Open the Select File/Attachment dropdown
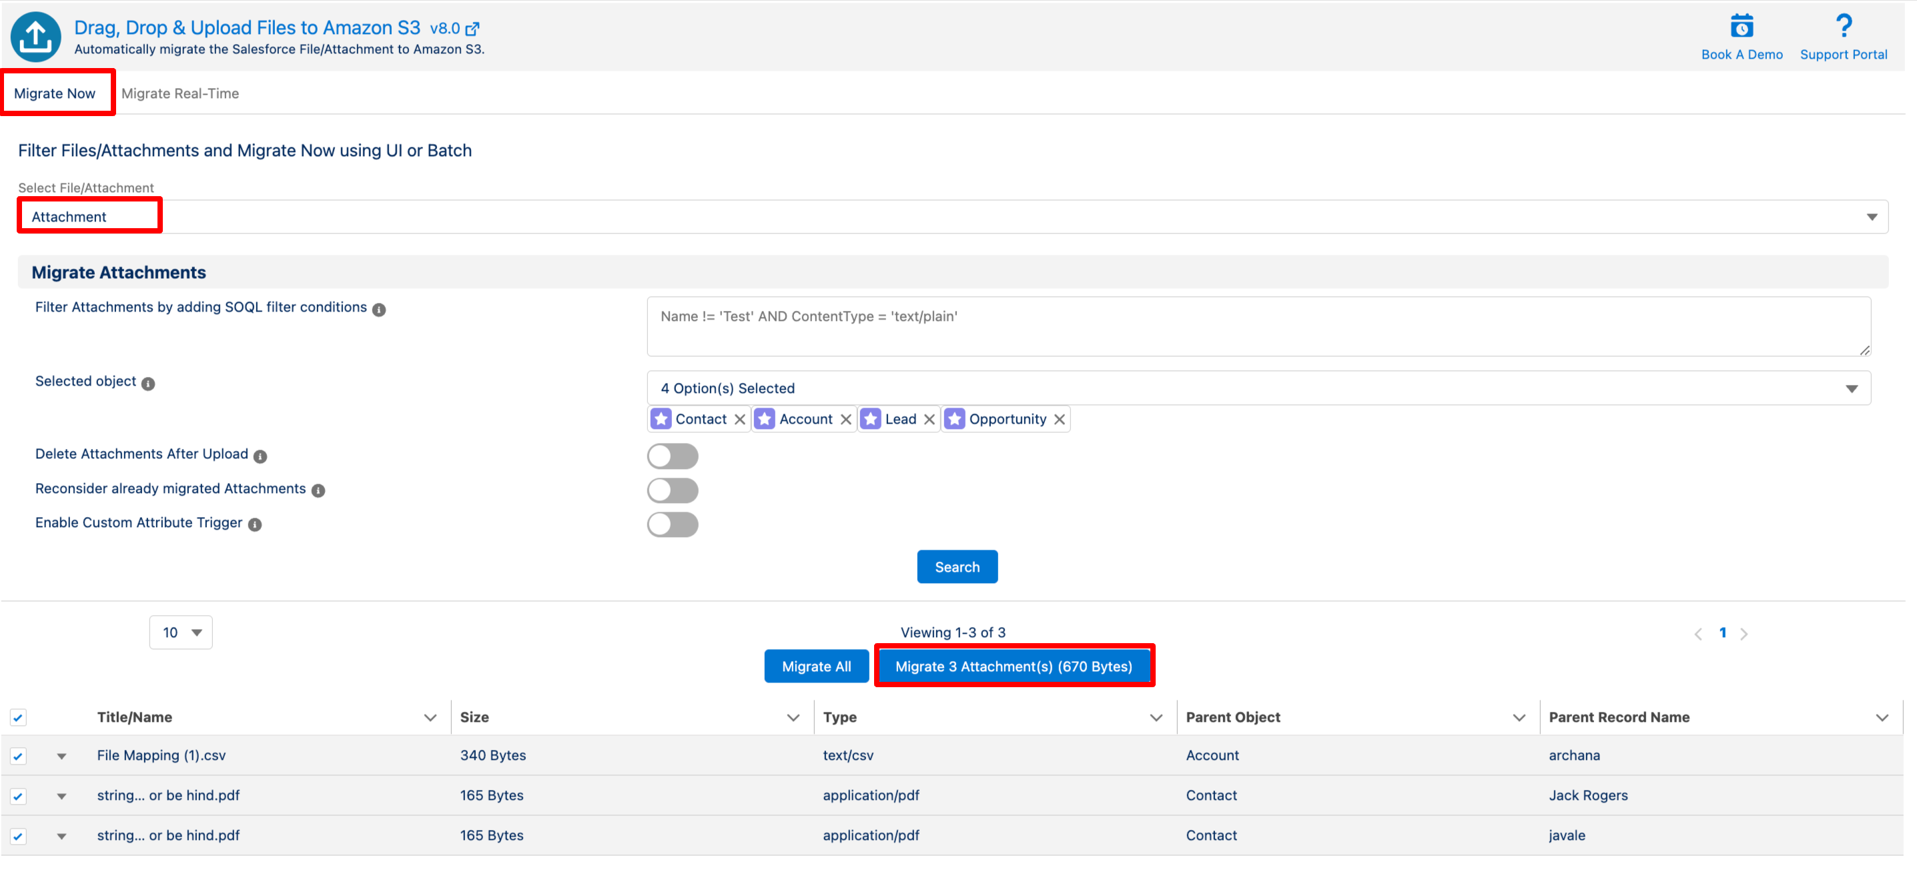This screenshot has height=890, width=1917. 953,217
